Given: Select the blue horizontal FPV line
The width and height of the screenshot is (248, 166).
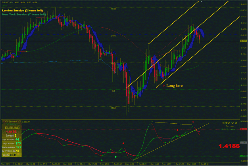Looking at the screenshot, I should pyautogui.click(x=120, y=35).
